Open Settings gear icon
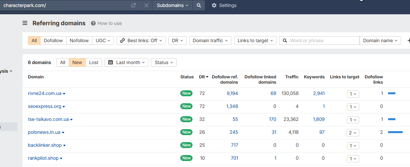410x167 pixels. [214, 5]
